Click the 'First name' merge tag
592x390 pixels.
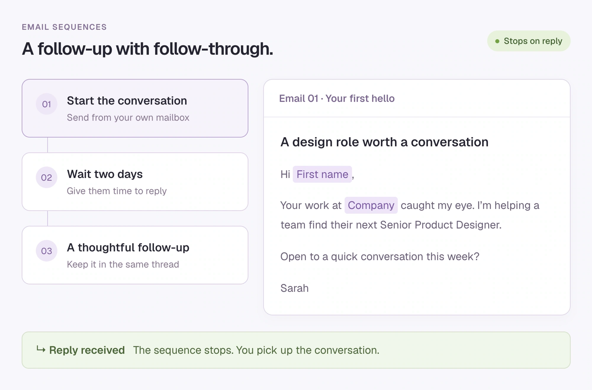coord(322,174)
